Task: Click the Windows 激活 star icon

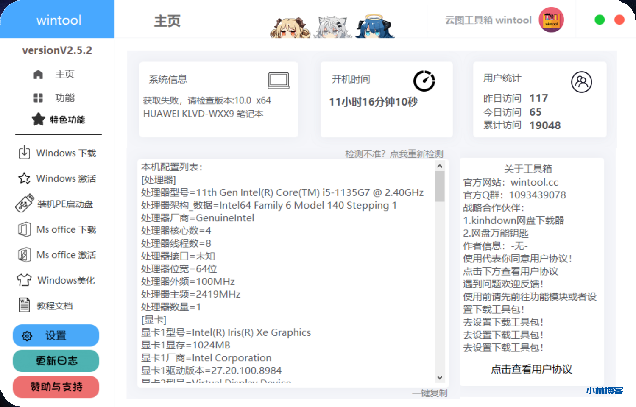Action: 25,178
